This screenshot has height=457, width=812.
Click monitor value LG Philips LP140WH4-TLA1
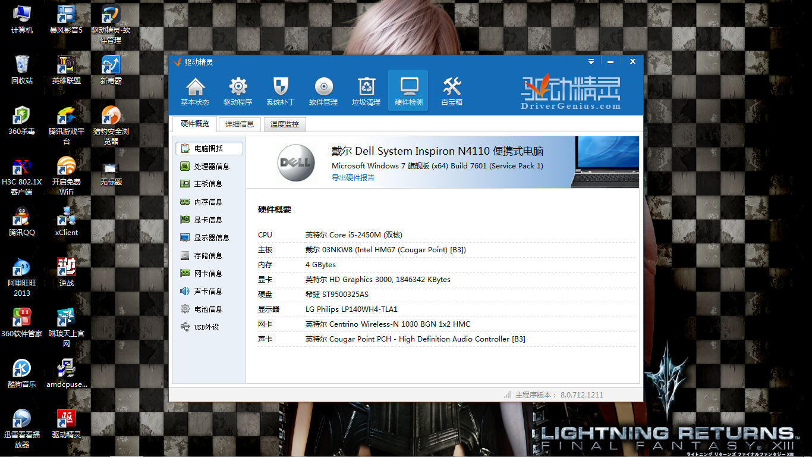(351, 309)
